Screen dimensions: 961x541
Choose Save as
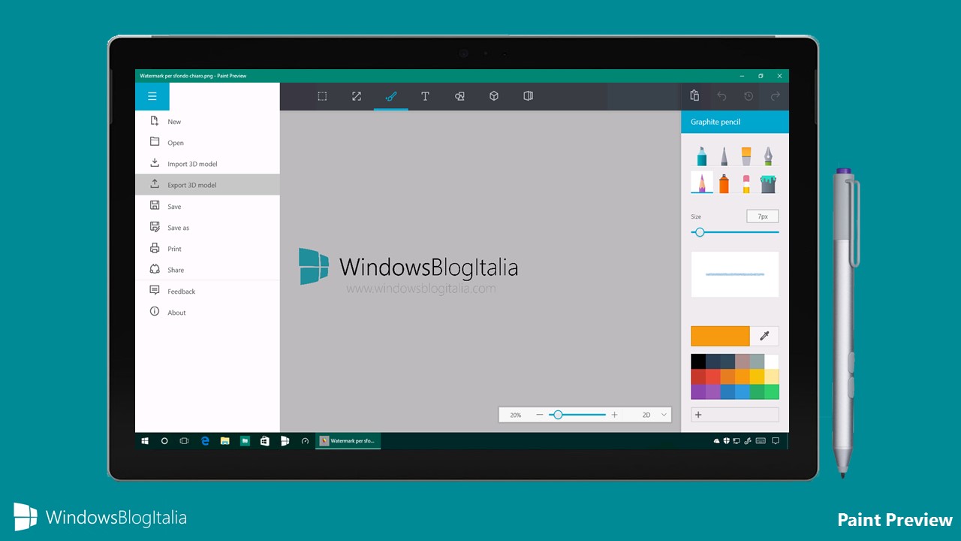coord(207,227)
